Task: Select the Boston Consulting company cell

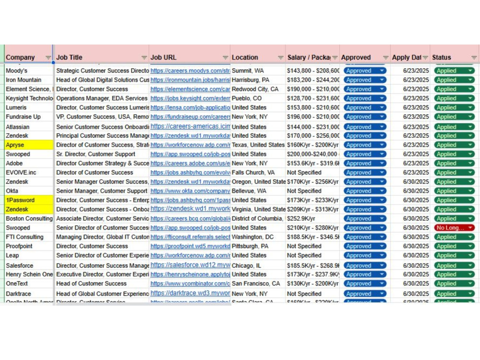Action: pos(29,218)
